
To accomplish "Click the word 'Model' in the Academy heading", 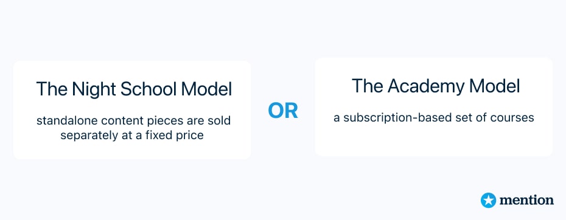I will coord(495,86).
